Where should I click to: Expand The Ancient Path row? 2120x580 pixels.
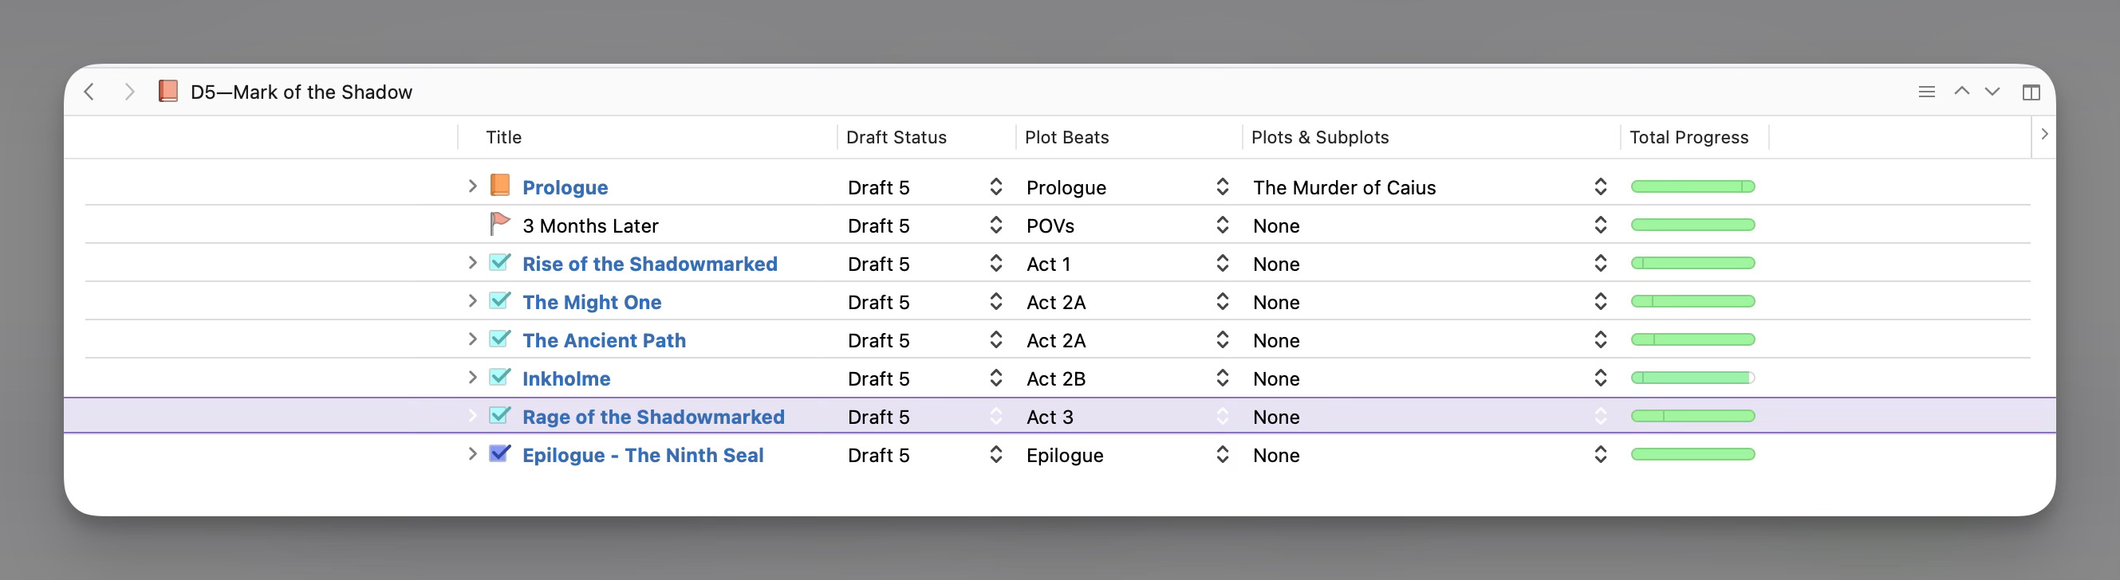472,339
